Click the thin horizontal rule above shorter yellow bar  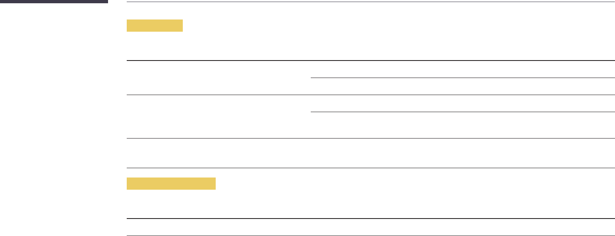(370, 2)
